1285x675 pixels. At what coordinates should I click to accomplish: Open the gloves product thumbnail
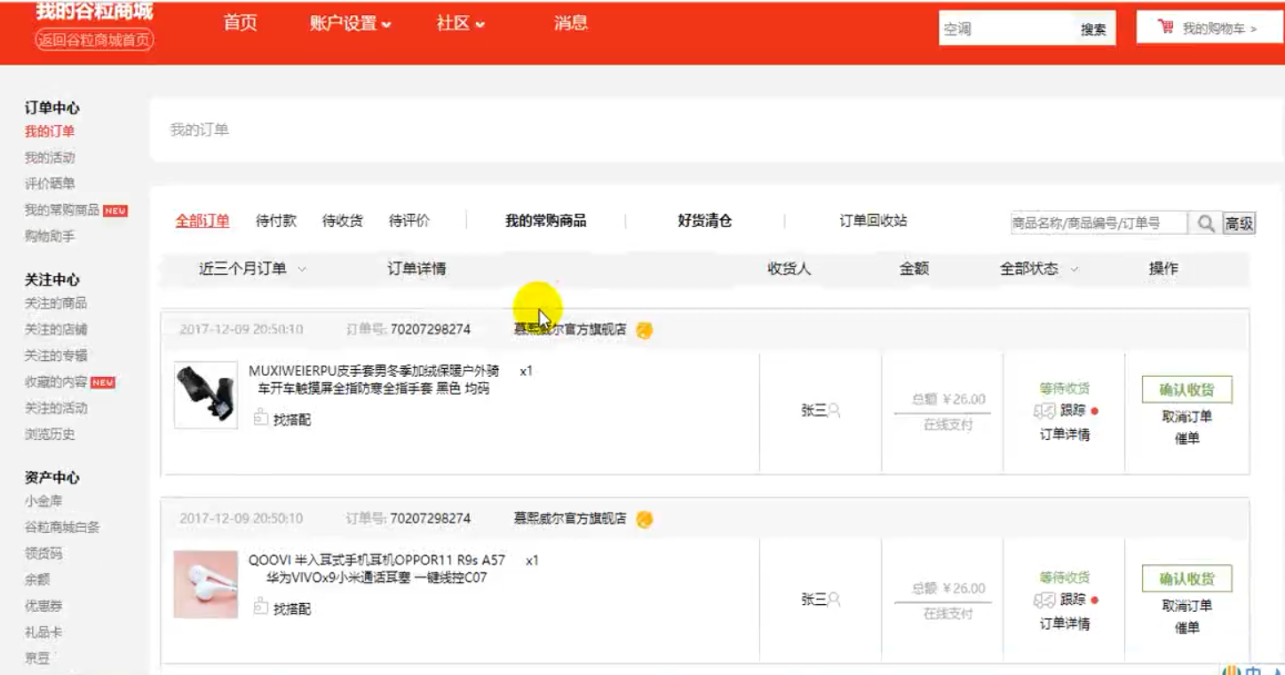[x=206, y=395]
